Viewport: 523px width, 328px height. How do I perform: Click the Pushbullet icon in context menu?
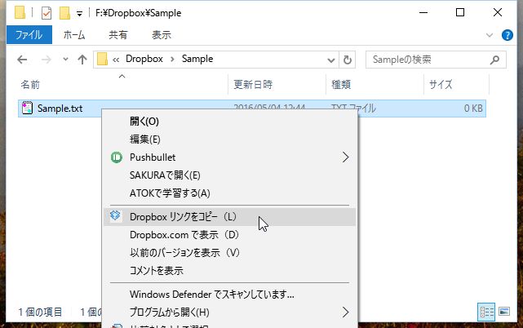pos(117,157)
